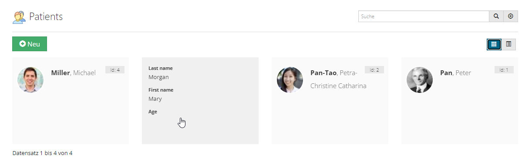Focus the Suche search field
532x165 pixels.
[424, 16]
